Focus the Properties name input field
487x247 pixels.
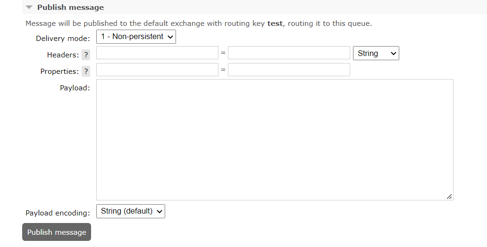point(157,70)
